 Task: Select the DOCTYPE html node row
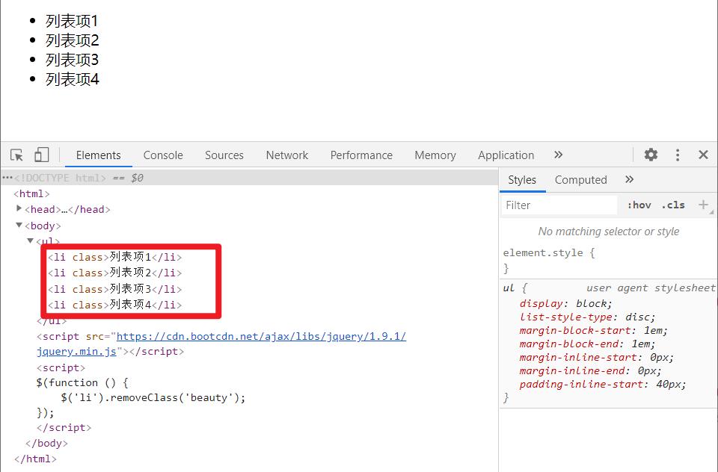point(60,178)
